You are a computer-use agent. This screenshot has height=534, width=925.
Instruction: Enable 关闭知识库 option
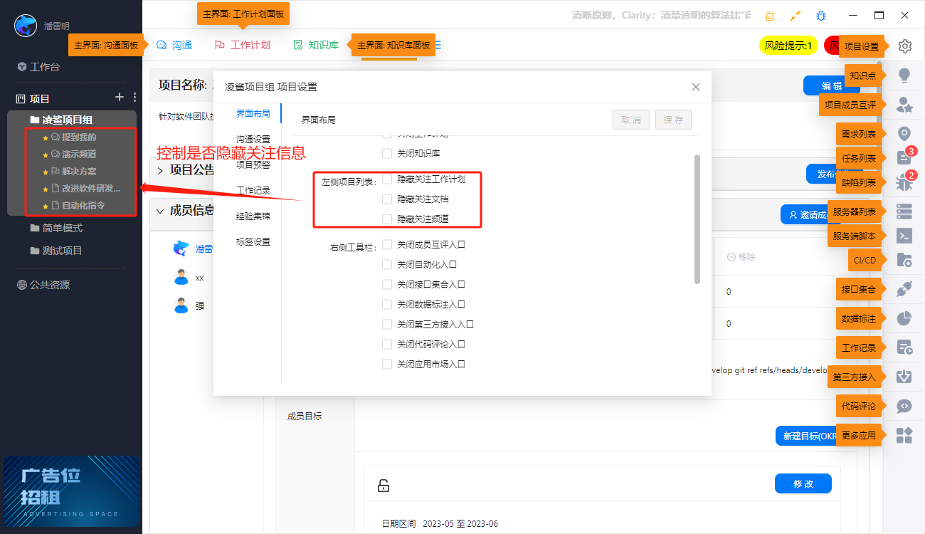pyautogui.click(x=386, y=152)
